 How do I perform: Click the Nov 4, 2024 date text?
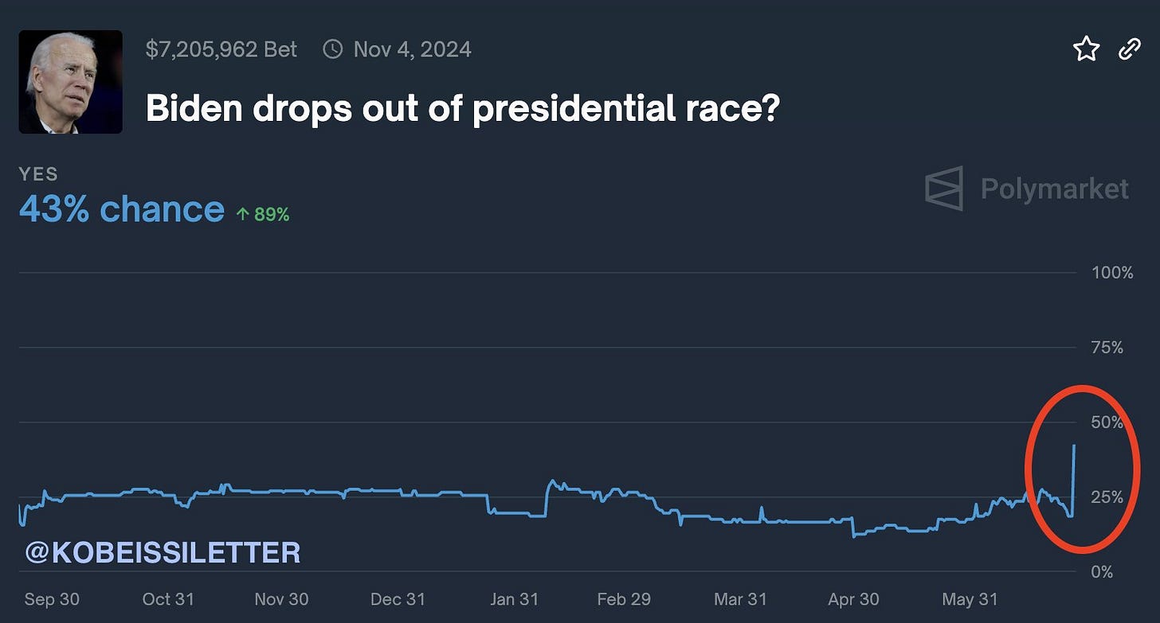412,49
